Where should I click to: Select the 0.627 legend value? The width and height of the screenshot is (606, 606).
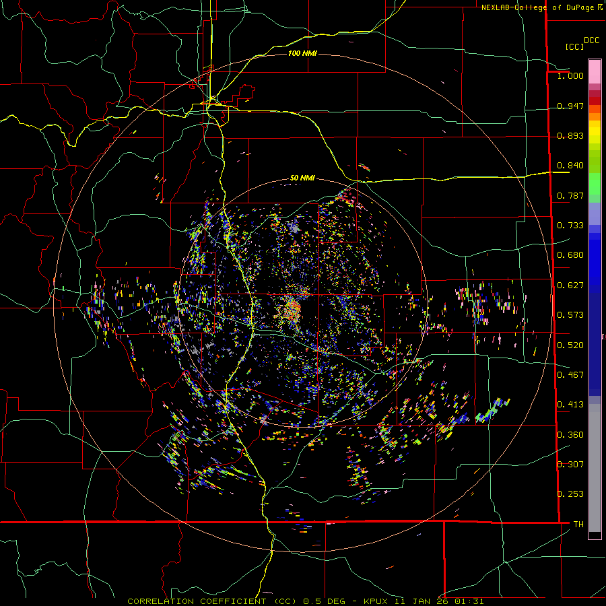point(570,285)
